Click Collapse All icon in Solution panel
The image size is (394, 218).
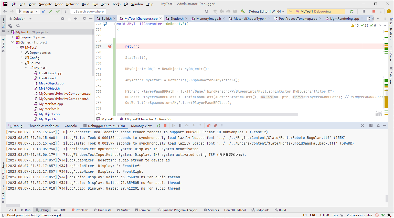coord(76,18)
